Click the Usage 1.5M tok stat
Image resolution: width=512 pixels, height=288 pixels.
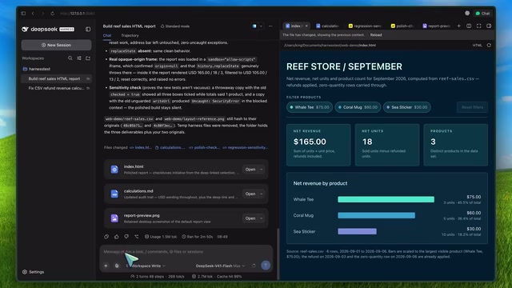(161, 237)
